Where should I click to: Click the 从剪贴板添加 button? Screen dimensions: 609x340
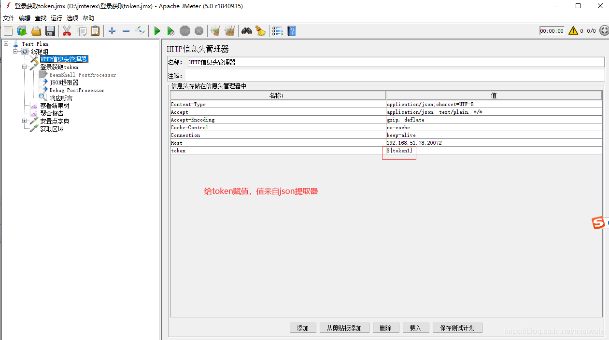click(x=344, y=328)
